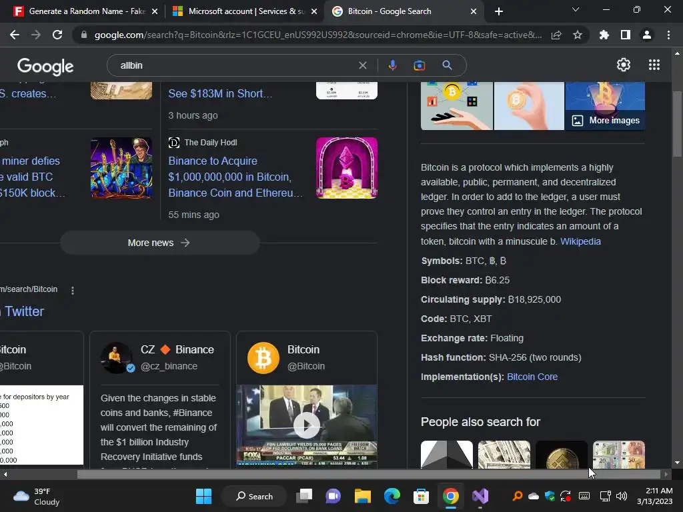Open options for Twitter result
683x512 pixels.
pos(73,291)
